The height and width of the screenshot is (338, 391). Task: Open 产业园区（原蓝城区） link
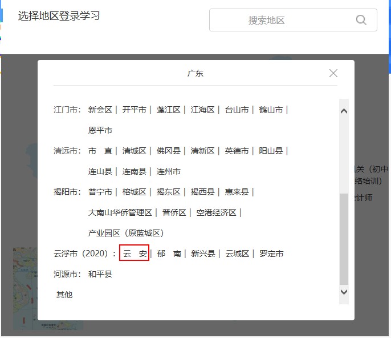click(x=126, y=233)
